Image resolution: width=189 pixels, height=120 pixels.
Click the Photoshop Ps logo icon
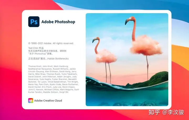[x=34, y=22]
